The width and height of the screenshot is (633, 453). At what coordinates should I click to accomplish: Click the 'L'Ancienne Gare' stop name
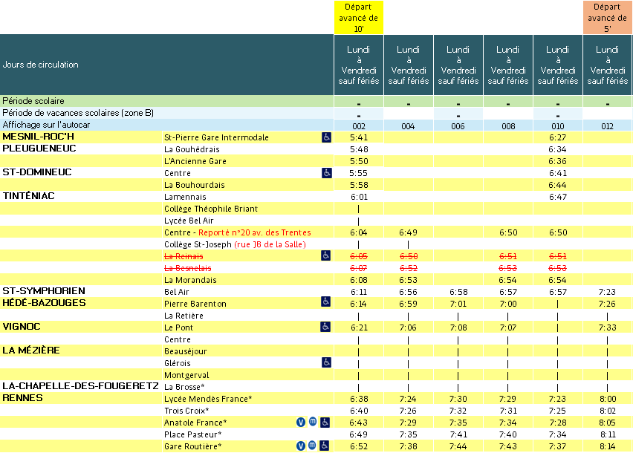tap(195, 161)
